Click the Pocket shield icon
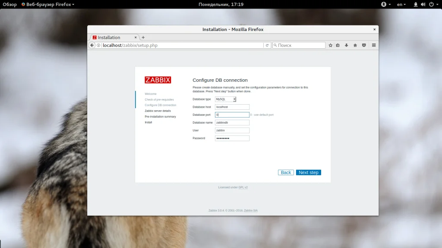Image resolution: width=442 pixels, height=248 pixels. (x=364, y=45)
